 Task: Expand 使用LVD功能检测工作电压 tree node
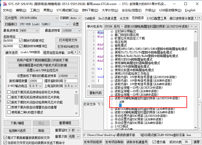[112, 74]
